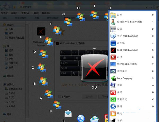The height and width of the screenshot is (122, 159).
Task: Click the user avatar icon for 修改用户名和用户图标
Action: point(113,22)
